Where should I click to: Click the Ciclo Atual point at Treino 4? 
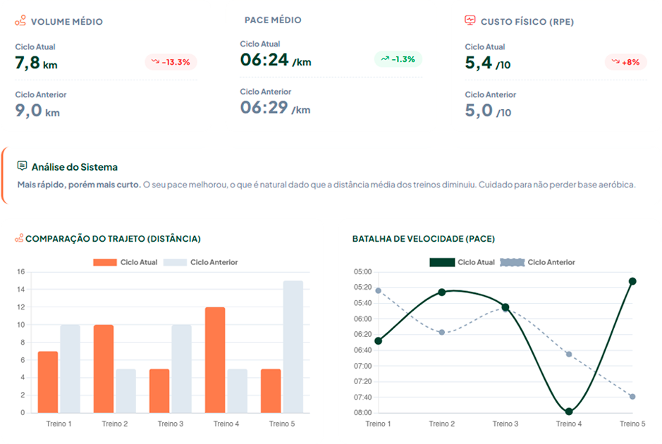[569, 412]
